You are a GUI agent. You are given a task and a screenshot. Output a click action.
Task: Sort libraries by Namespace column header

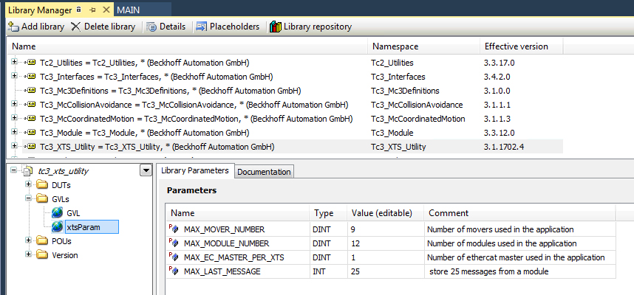pos(423,46)
